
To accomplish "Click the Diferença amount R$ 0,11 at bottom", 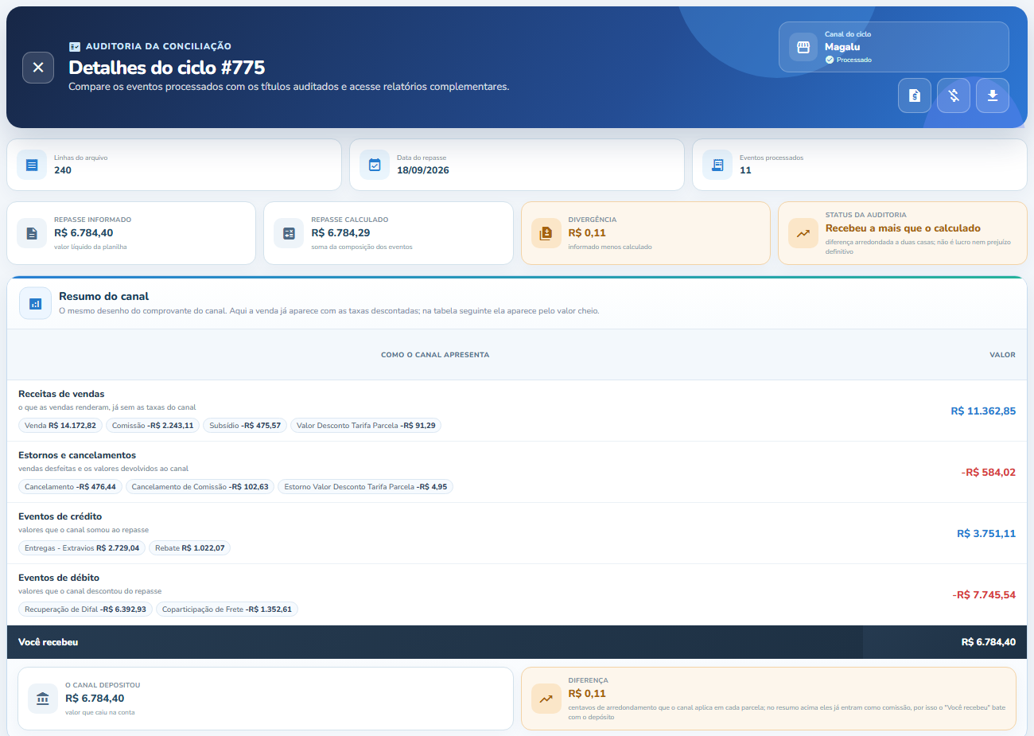I will pos(587,694).
